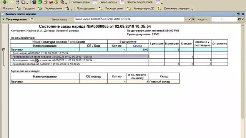Open Покупки journal
This screenshot has height=138, width=246.
click(8, 8)
